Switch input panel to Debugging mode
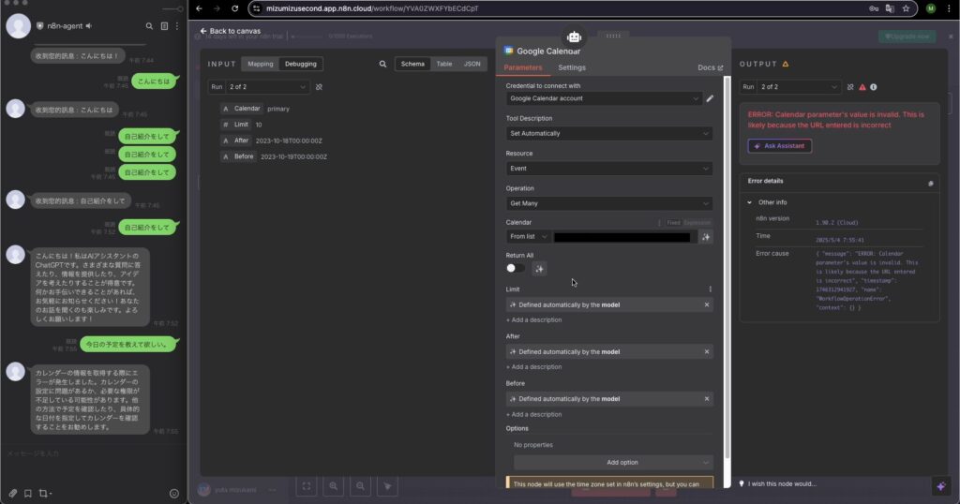The width and height of the screenshot is (960, 504). [x=301, y=64]
